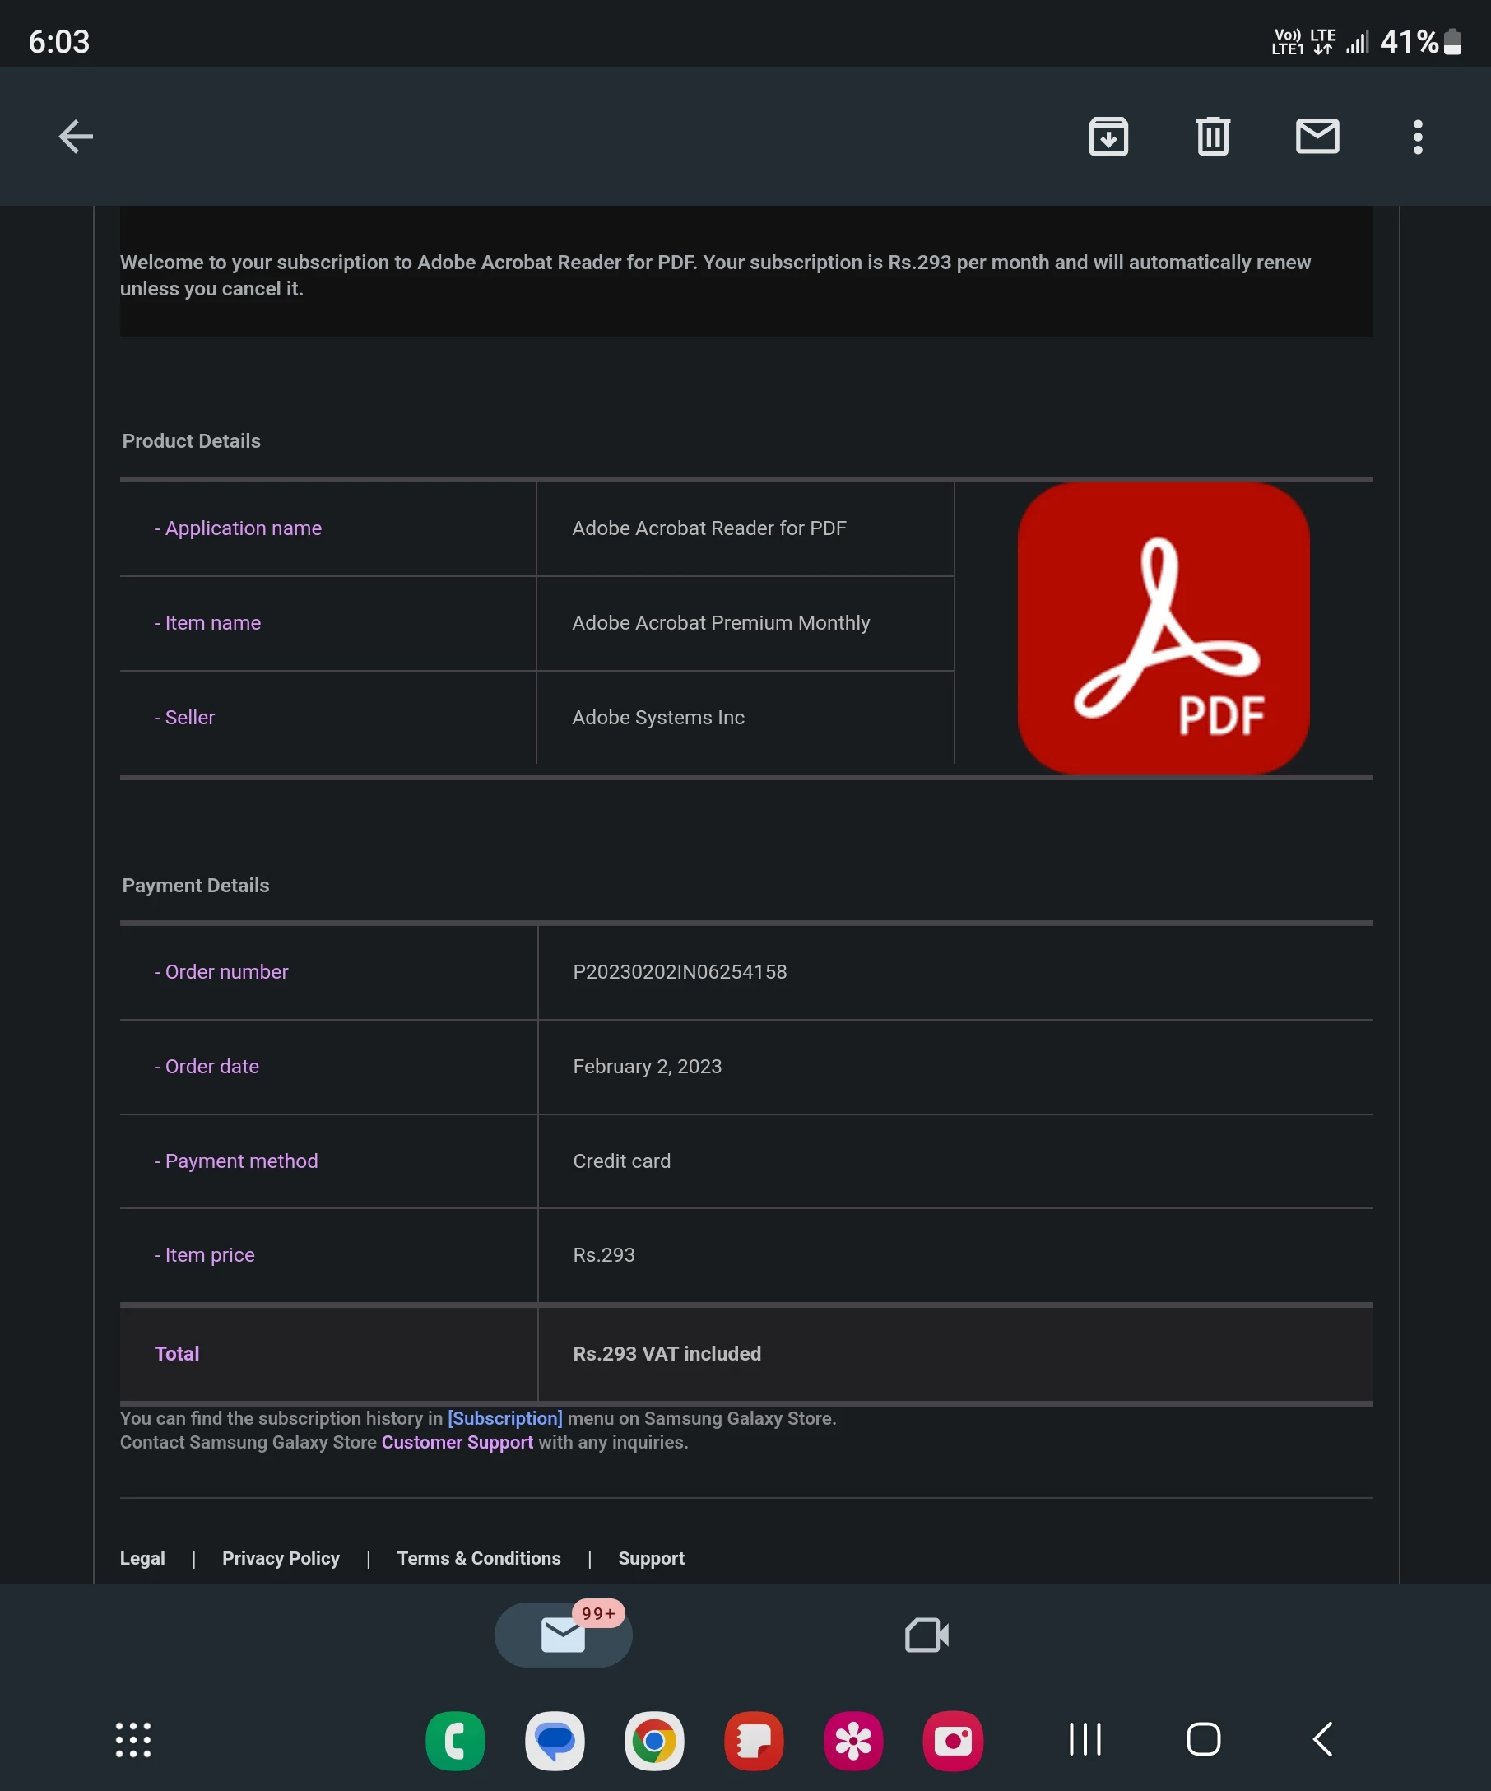This screenshot has height=1791, width=1491.
Task: Select the Rs.293 VAT included total
Action: [x=667, y=1353]
